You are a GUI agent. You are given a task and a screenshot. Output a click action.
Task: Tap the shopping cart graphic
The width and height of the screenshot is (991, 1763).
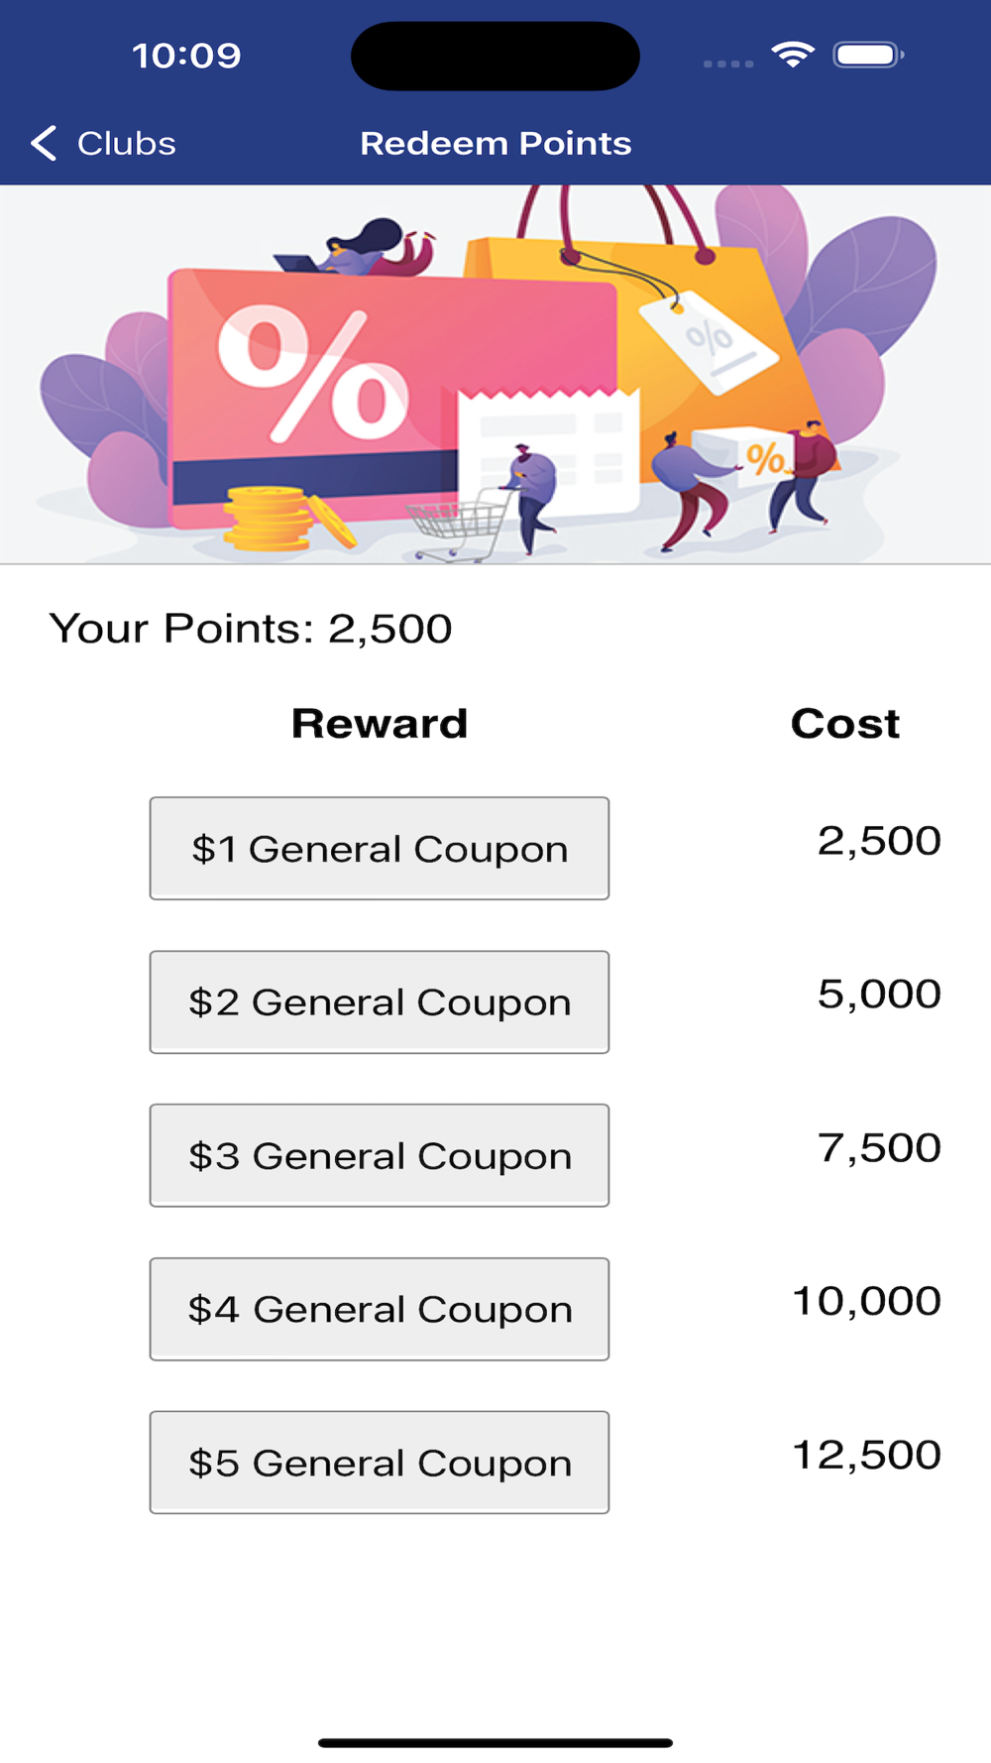coord(459,524)
